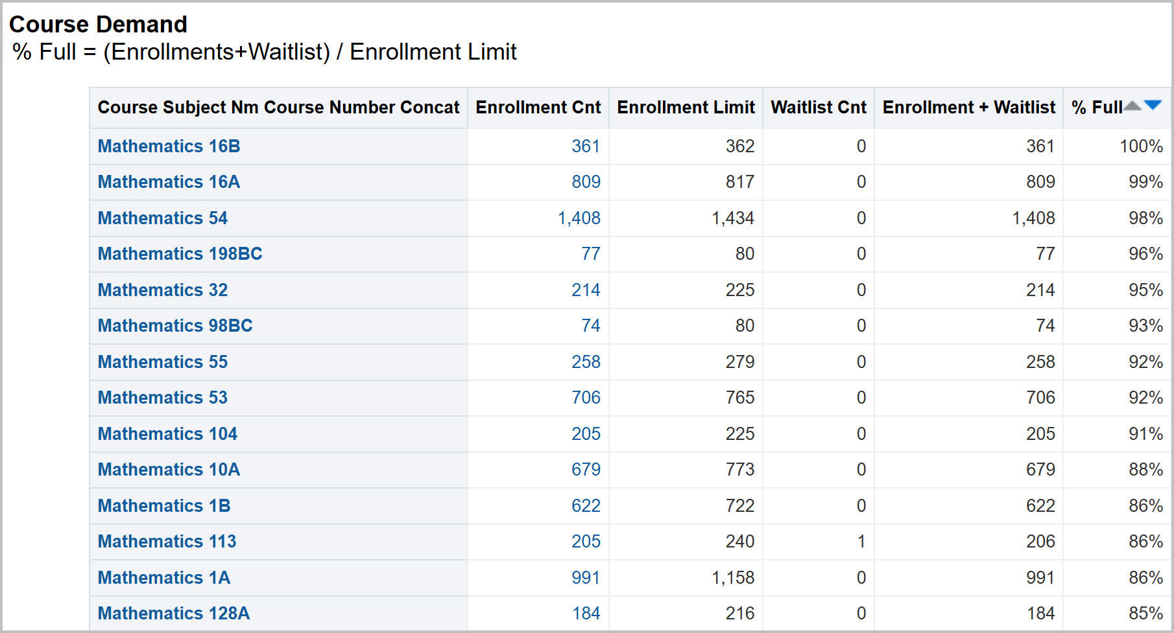Select the 98% full value for Mathematics 54
This screenshot has height=633, width=1174.
pyautogui.click(x=1145, y=218)
